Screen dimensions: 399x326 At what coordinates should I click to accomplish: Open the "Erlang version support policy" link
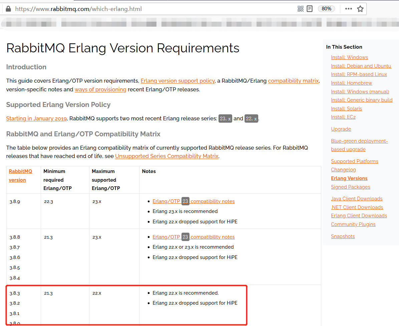[x=177, y=81]
